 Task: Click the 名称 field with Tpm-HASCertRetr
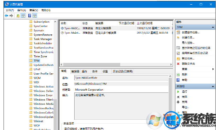point(121,78)
